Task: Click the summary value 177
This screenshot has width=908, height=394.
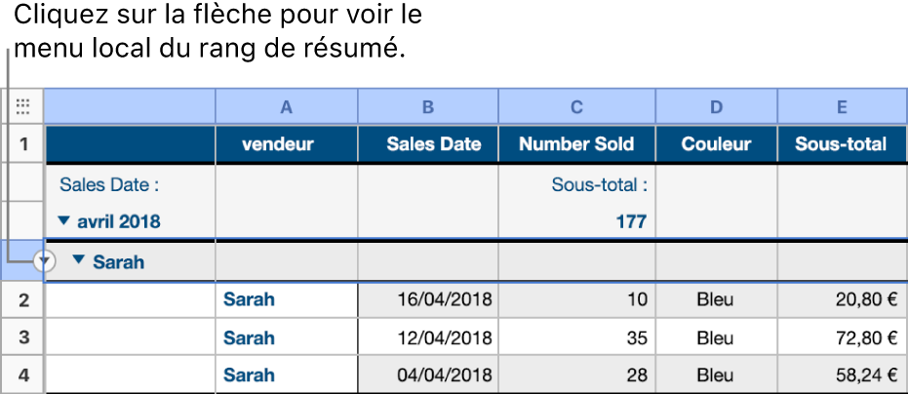Action: tap(631, 222)
